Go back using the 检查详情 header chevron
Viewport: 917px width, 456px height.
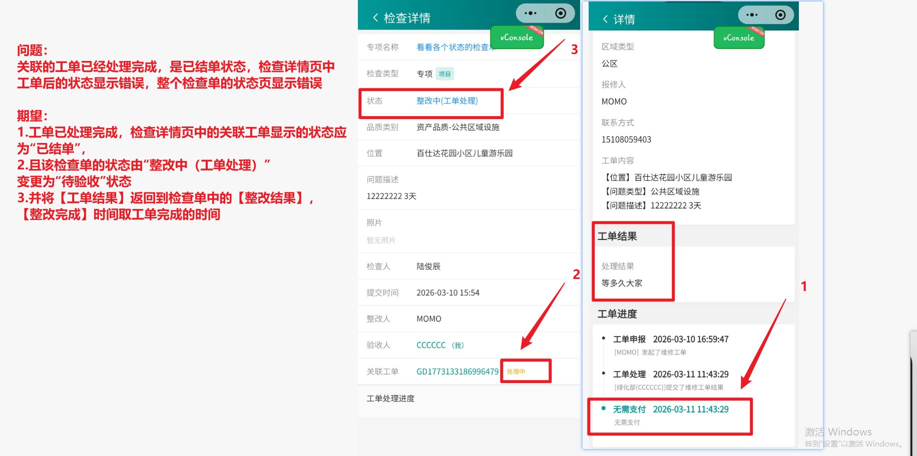click(x=375, y=18)
